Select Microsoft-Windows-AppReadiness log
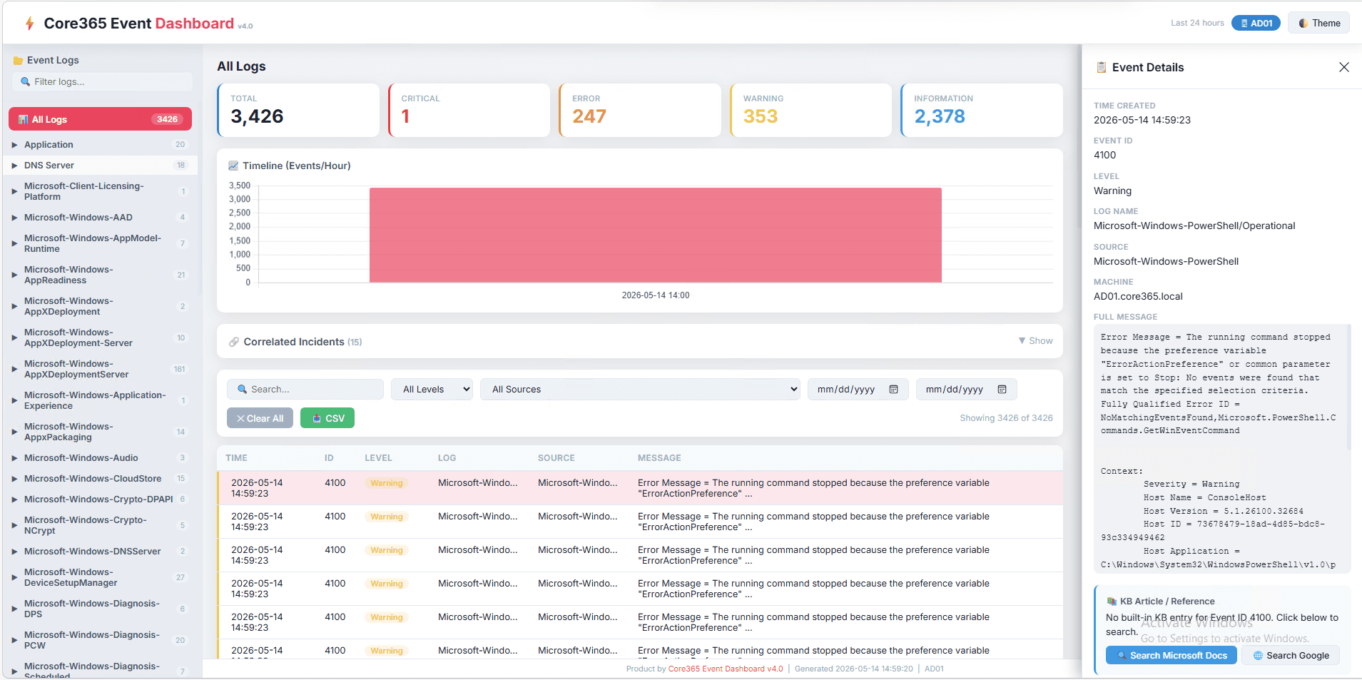 (x=100, y=275)
